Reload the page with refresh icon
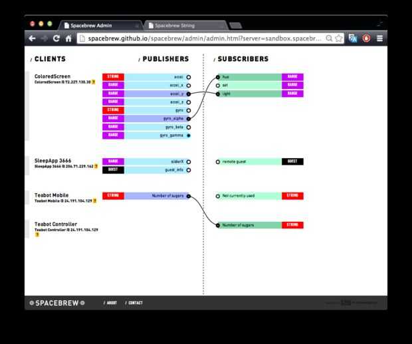 (56, 39)
